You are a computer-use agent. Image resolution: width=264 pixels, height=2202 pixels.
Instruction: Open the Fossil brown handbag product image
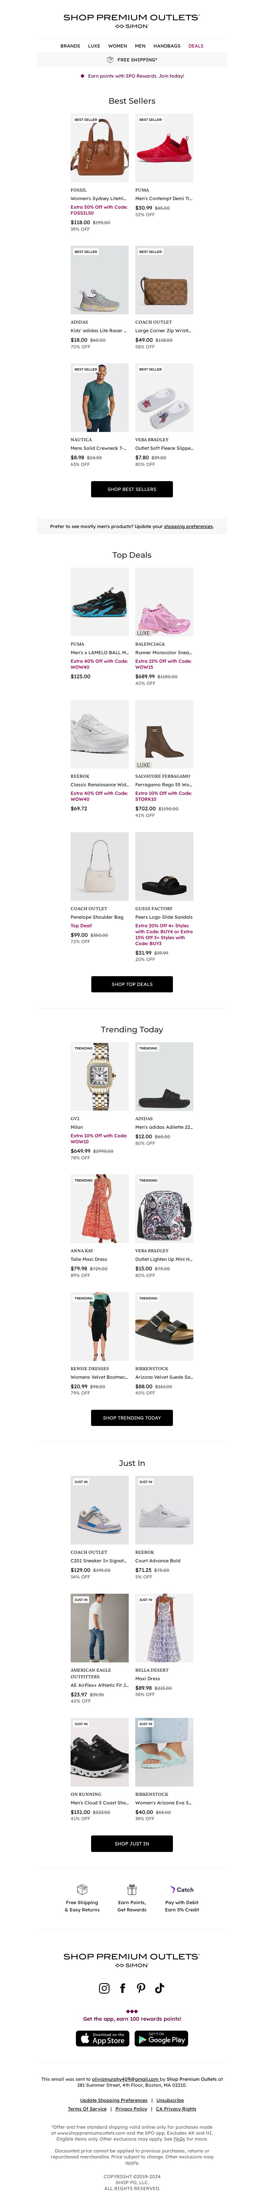[x=99, y=148]
